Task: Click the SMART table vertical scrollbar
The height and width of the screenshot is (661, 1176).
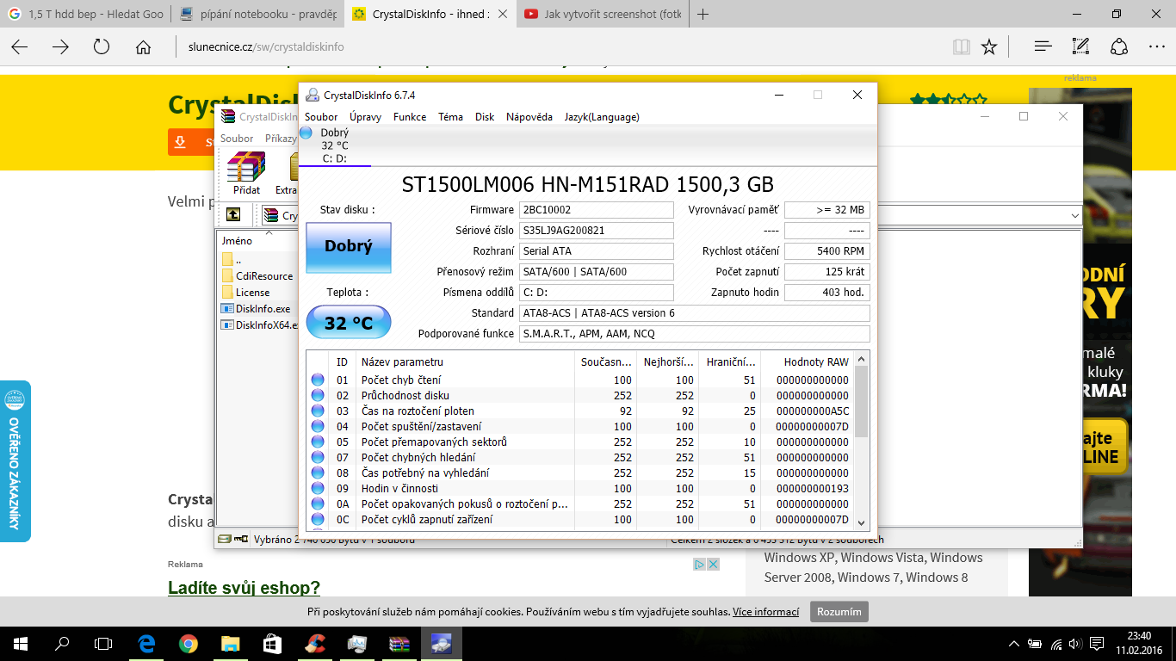Action: [863, 401]
